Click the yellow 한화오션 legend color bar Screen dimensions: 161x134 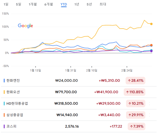tap(4, 92)
